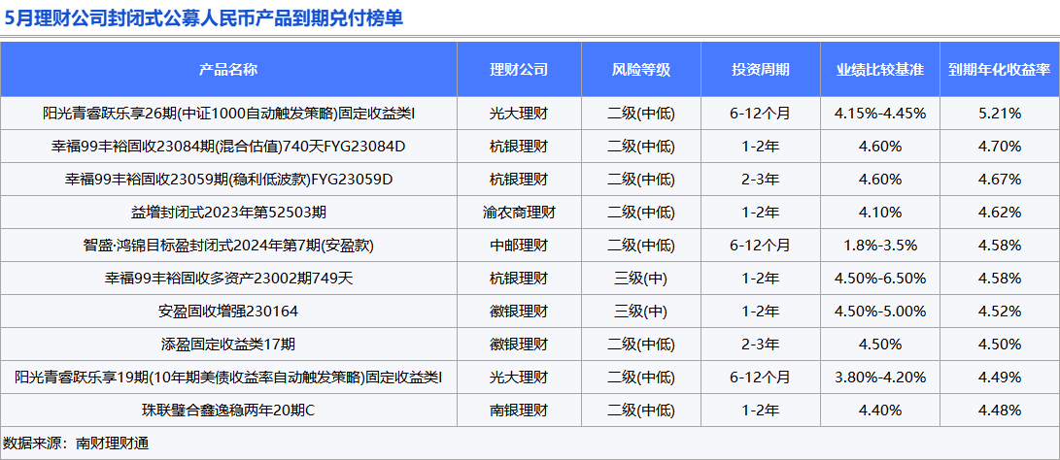Select the 投资周期 column header

pyautogui.click(x=761, y=70)
